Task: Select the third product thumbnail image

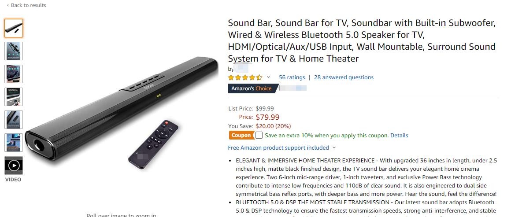Action: 14,74
